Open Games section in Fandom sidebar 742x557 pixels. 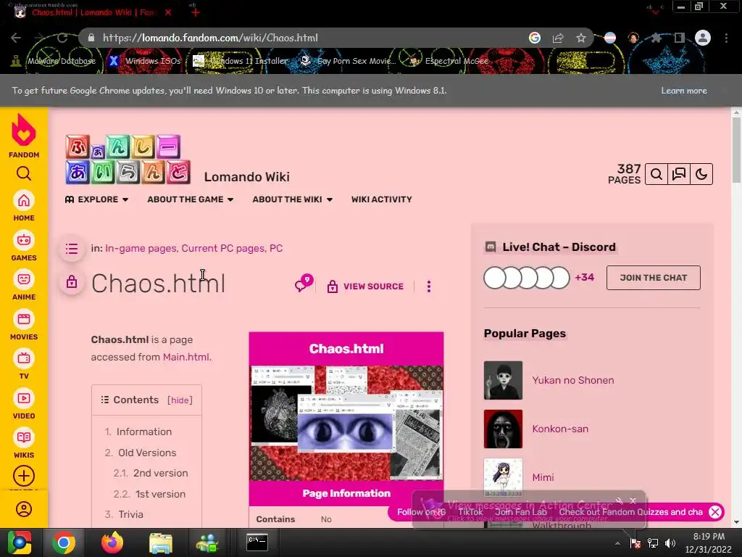coord(24,246)
